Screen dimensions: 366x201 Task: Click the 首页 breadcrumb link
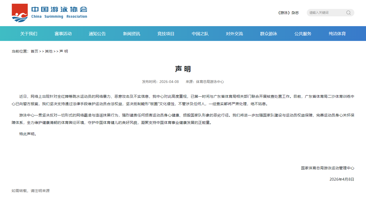pos(34,51)
